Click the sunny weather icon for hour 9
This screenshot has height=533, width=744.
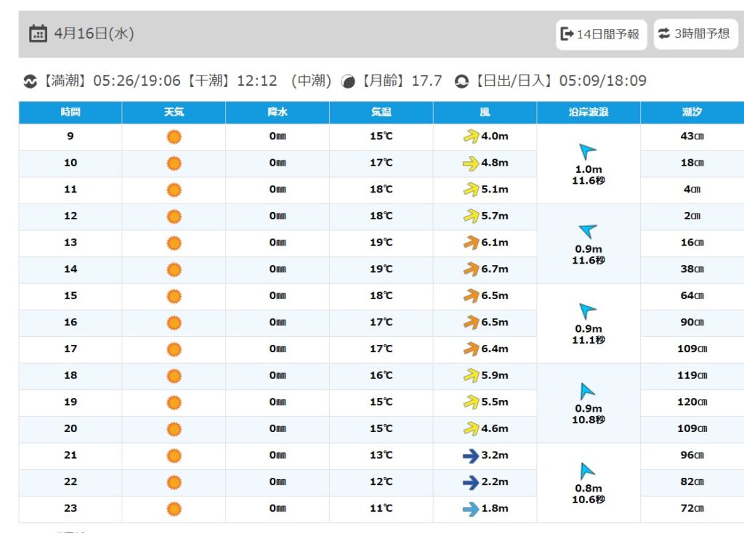[174, 137]
